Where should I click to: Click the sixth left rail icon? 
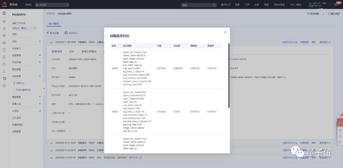pyautogui.click(x=4, y=57)
